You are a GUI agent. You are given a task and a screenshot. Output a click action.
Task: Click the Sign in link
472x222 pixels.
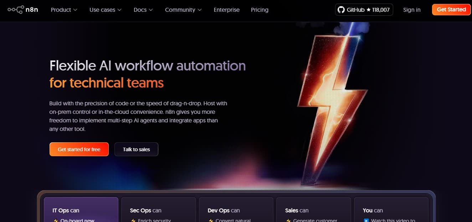click(412, 10)
